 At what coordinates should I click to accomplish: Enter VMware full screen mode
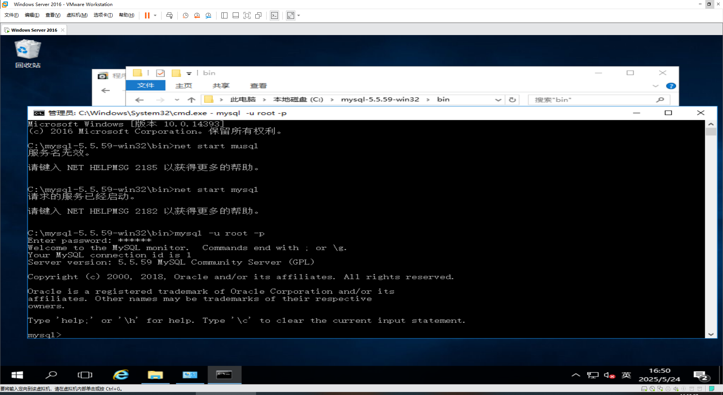247,15
